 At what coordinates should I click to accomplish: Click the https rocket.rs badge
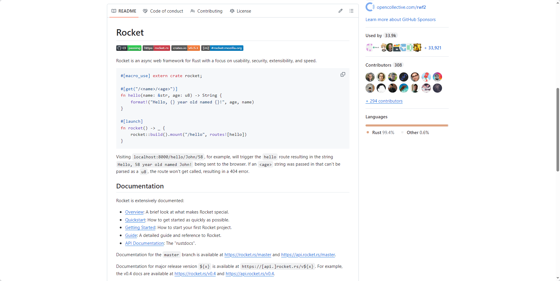pyautogui.click(x=156, y=48)
